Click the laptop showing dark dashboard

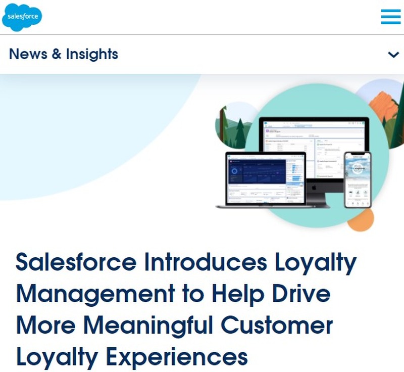[266, 180]
